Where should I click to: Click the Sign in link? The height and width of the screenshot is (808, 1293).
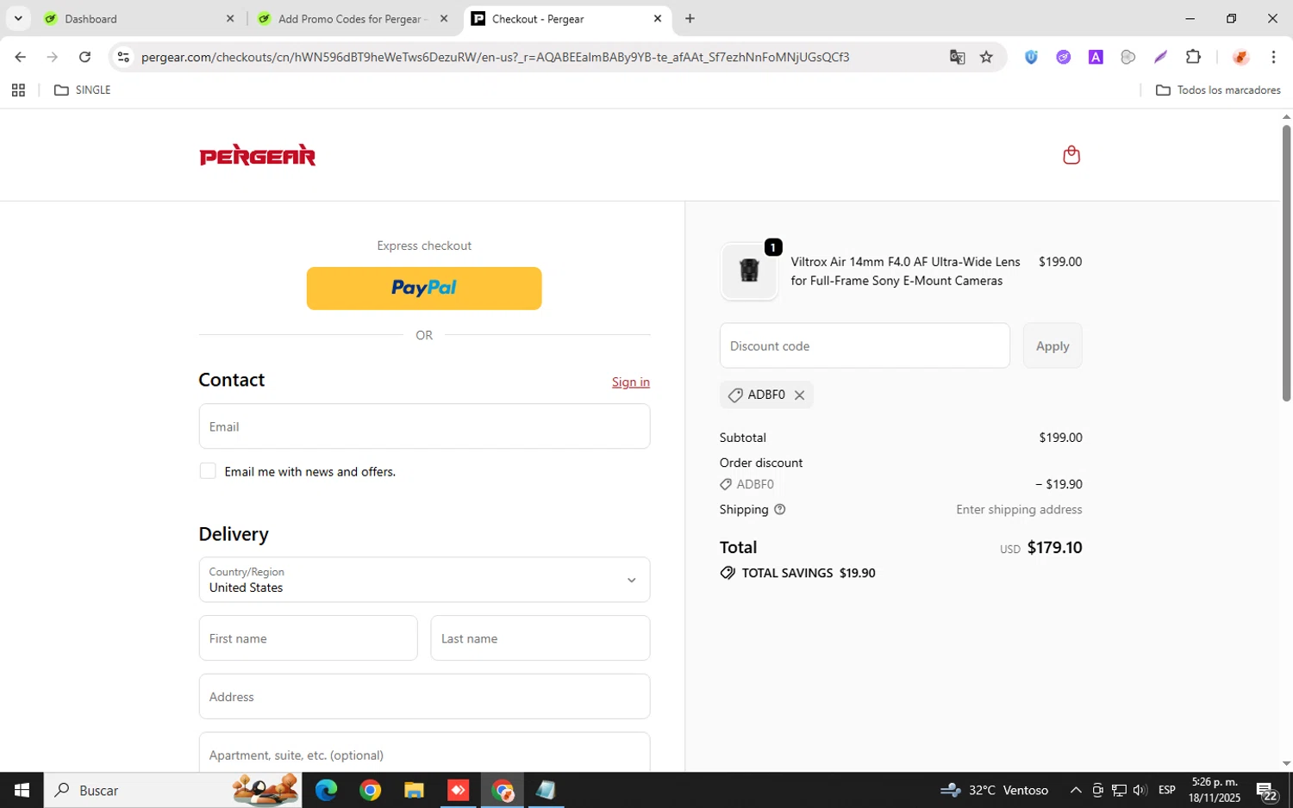(x=631, y=382)
